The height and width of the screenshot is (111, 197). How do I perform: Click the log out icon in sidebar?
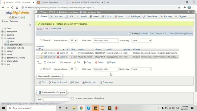click(x=13, y=17)
